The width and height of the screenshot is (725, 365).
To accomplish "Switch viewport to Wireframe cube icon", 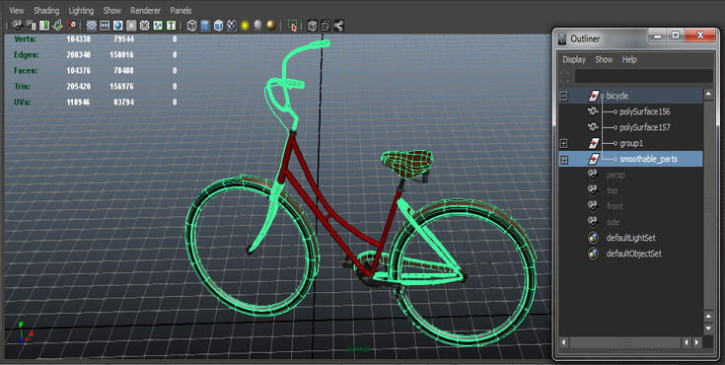I will (192, 26).
